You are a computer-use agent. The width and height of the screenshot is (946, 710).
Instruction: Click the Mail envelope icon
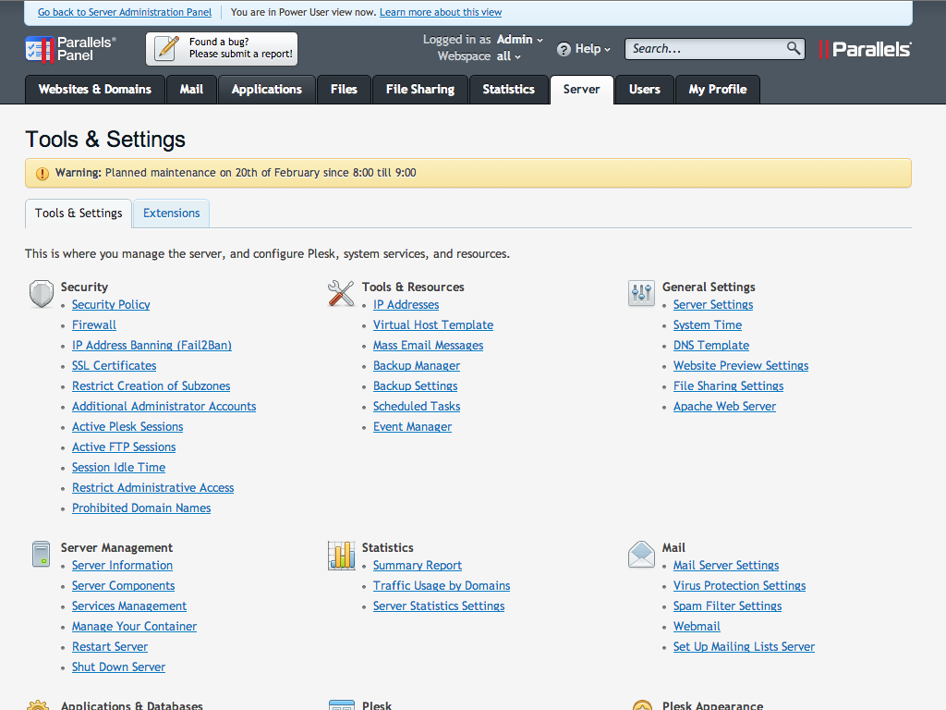(x=641, y=555)
